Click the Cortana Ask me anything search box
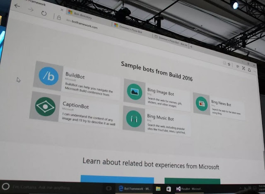Screen dimensions: 265x194 click(x=41, y=187)
